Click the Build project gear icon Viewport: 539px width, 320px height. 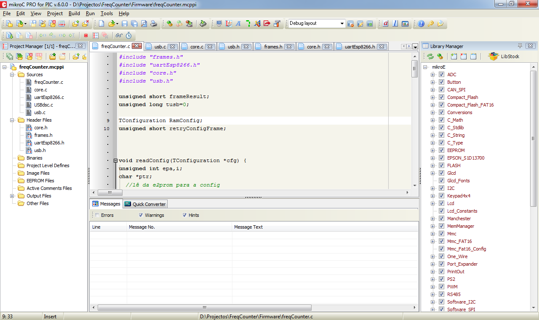[169, 24]
